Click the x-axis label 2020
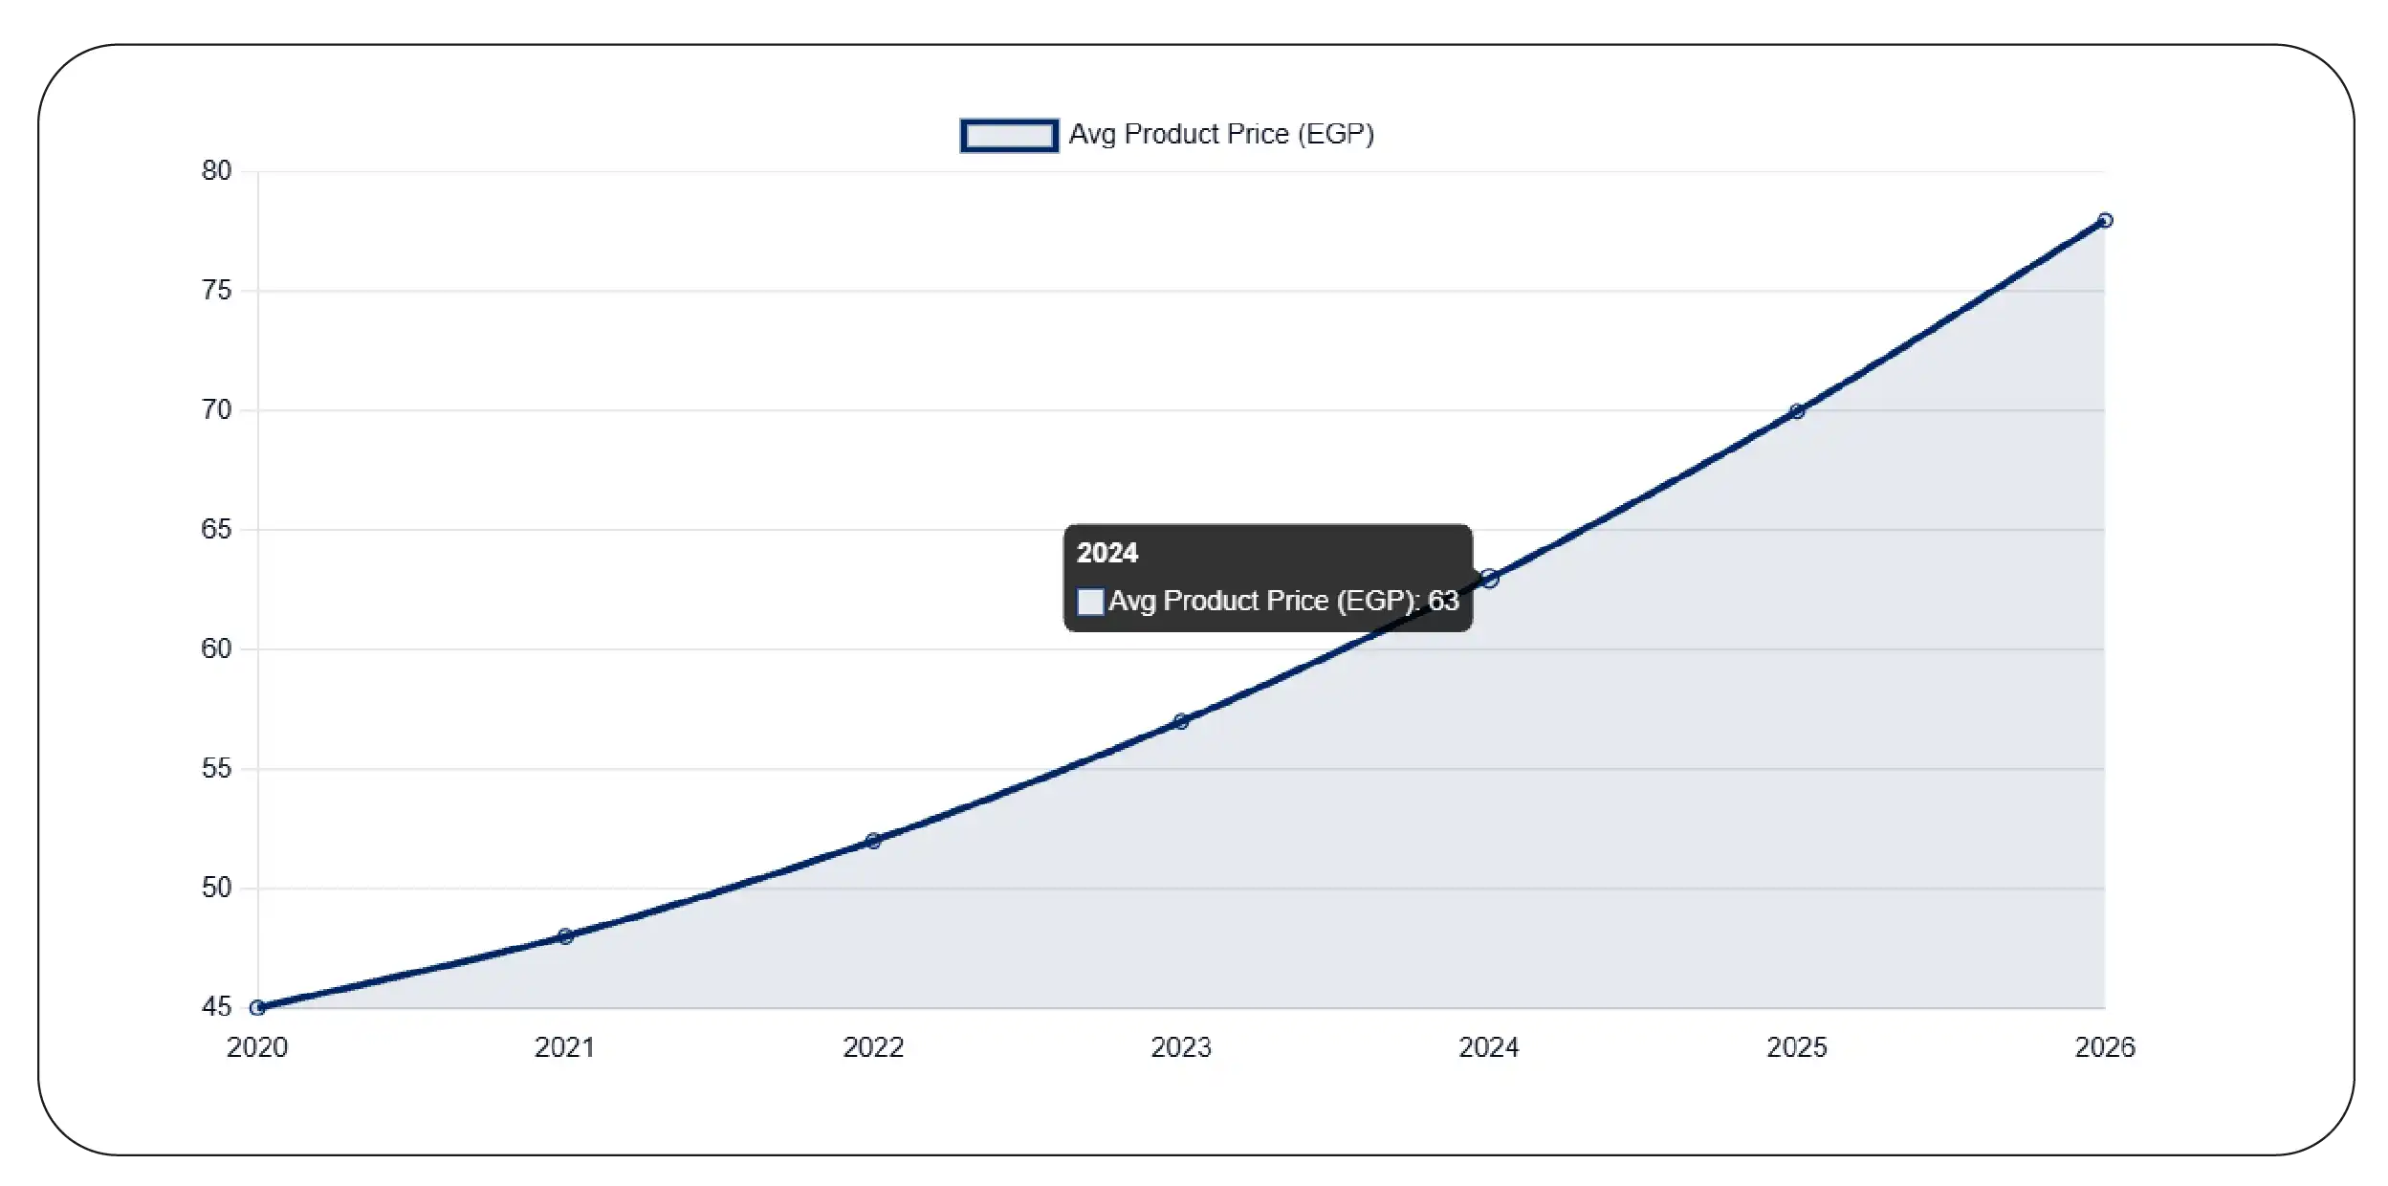Viewport: 2388px width, 1186px height. [257, 1047]
